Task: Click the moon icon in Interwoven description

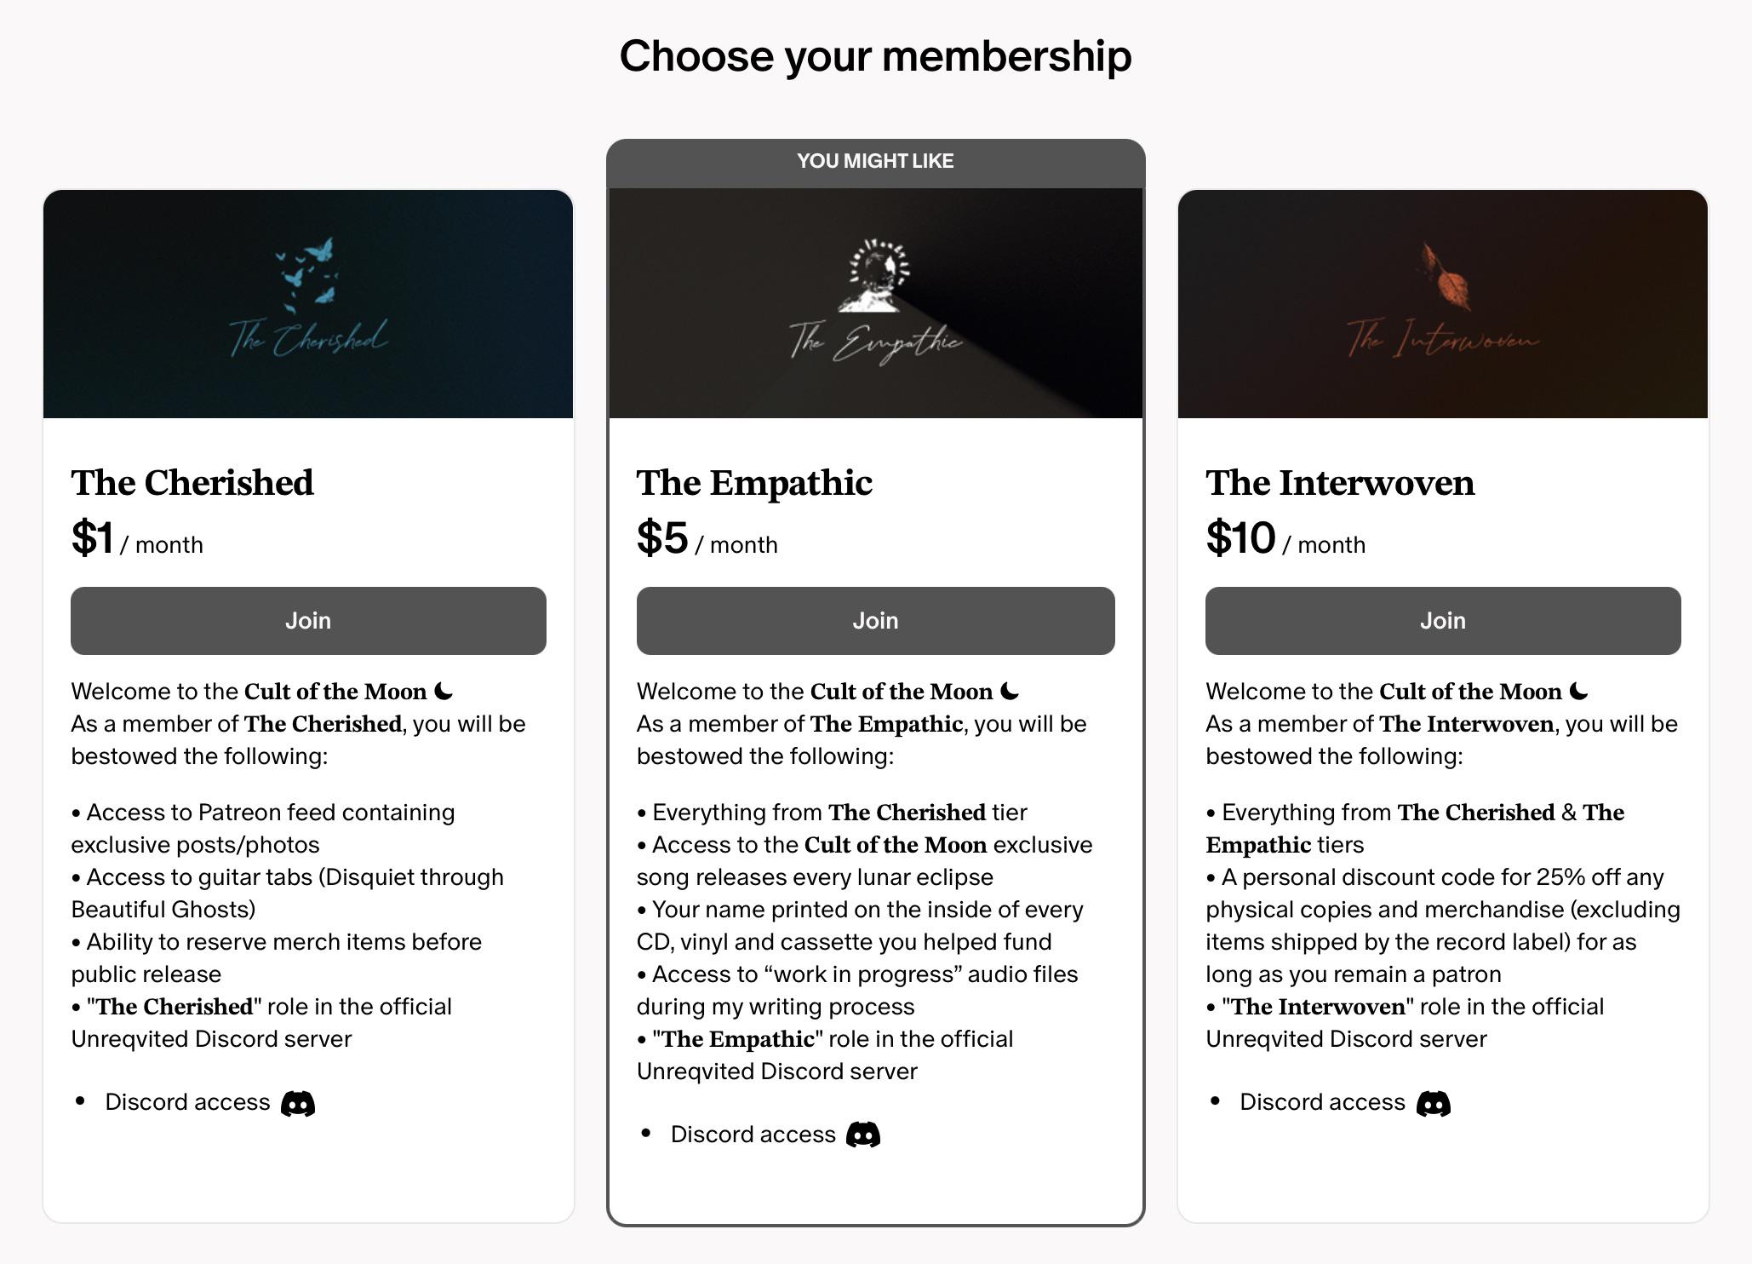Action: click(x=1578, y=691)
